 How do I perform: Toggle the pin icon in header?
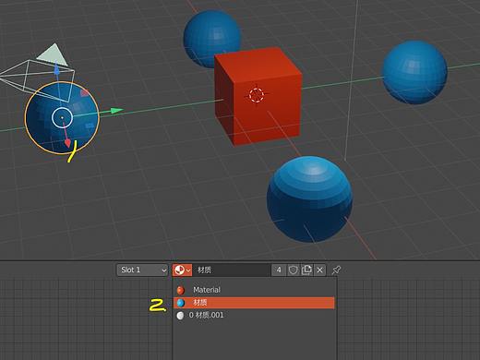336,270
